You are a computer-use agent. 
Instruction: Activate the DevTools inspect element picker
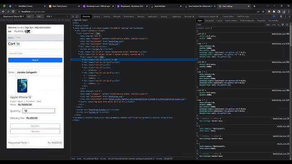tap(73, 16)
